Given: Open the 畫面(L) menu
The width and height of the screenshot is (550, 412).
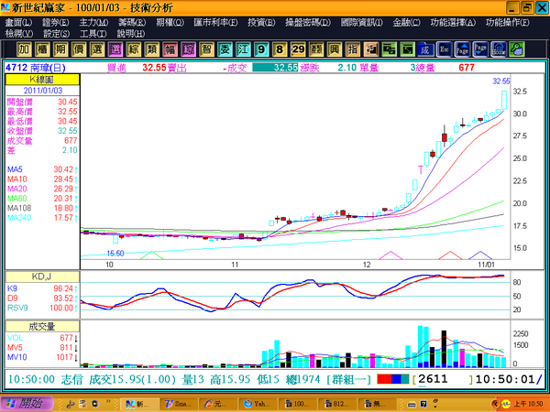Looking at the screenshot, I should point(18,23).
